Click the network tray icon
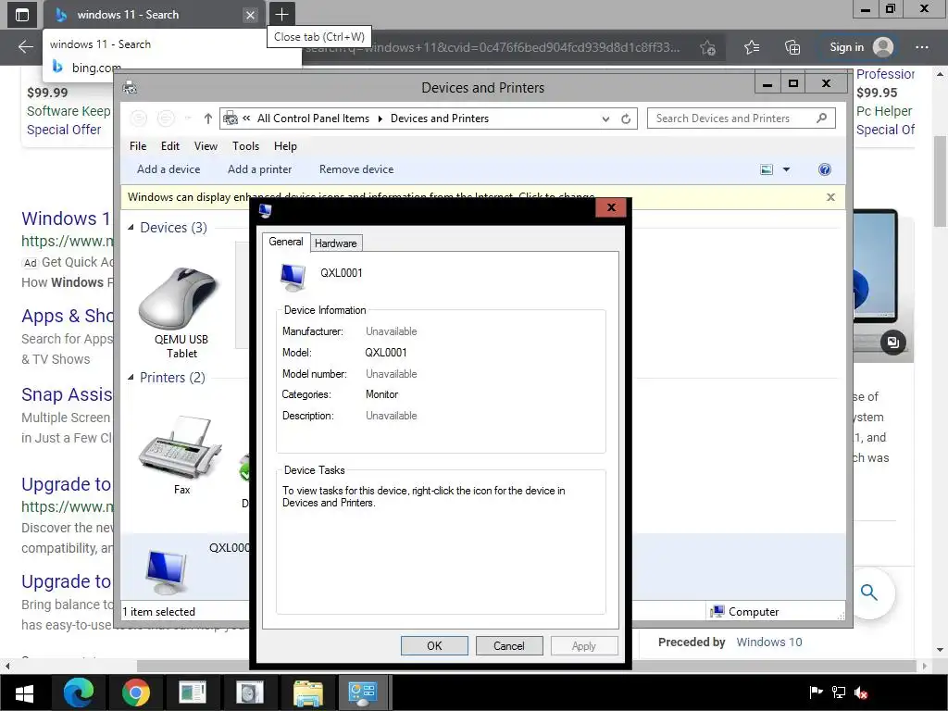The image size is (948, 711). 839,692
